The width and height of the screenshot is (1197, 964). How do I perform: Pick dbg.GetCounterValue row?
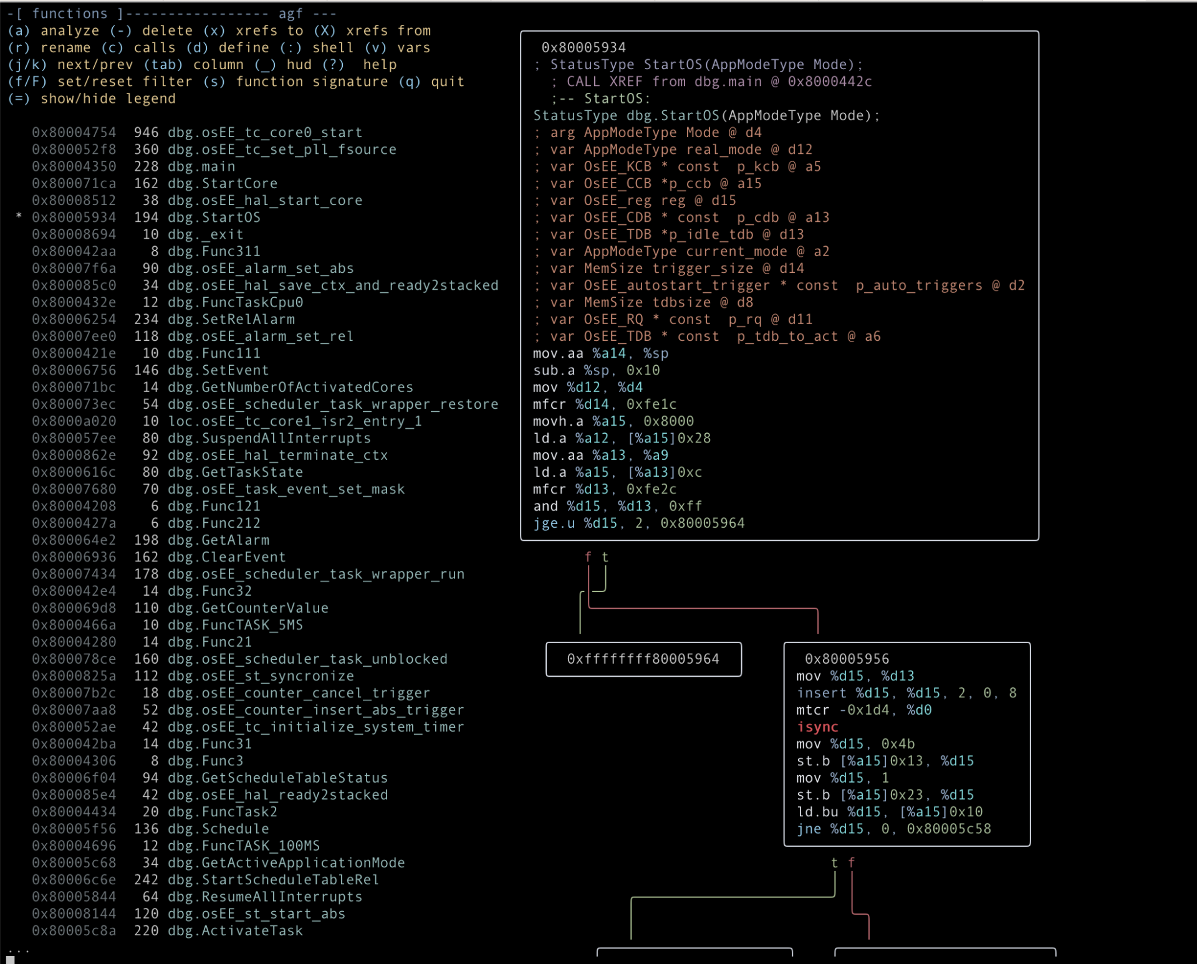tap(180, 608)
